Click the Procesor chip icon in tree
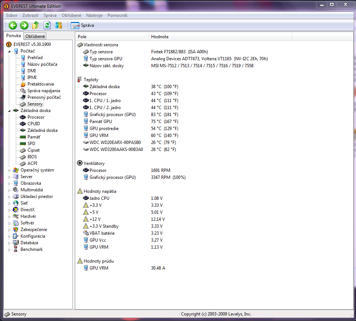 click(x=23, y=117)
